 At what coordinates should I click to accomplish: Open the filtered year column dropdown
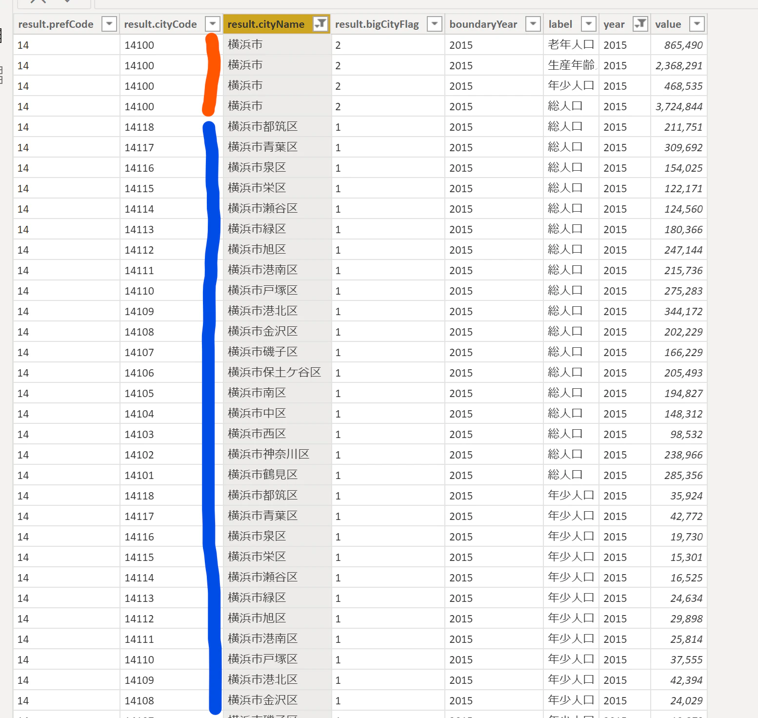[640, 23]
